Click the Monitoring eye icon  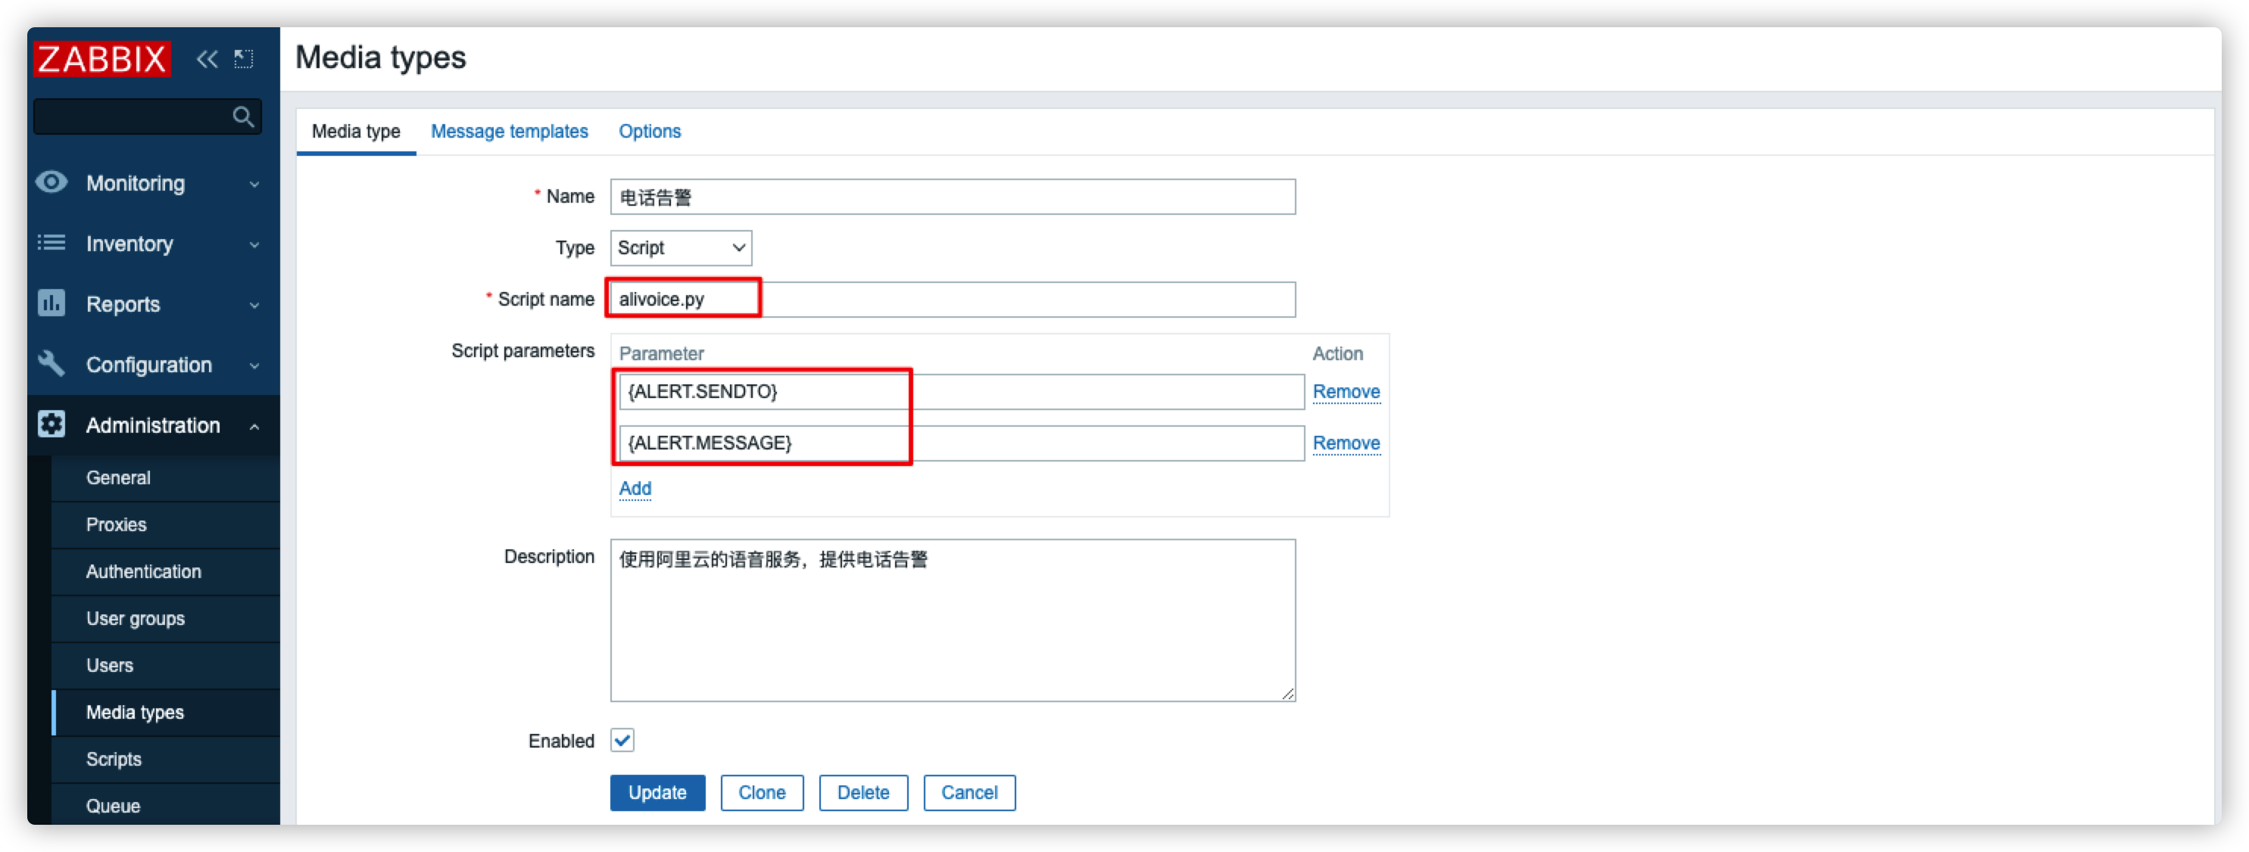(x=51, y=182)
